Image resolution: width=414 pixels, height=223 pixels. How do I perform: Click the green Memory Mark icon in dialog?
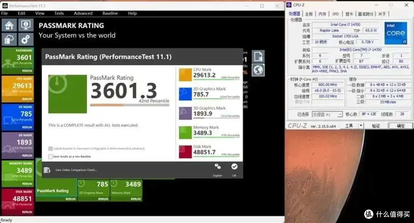click(185, 133)
